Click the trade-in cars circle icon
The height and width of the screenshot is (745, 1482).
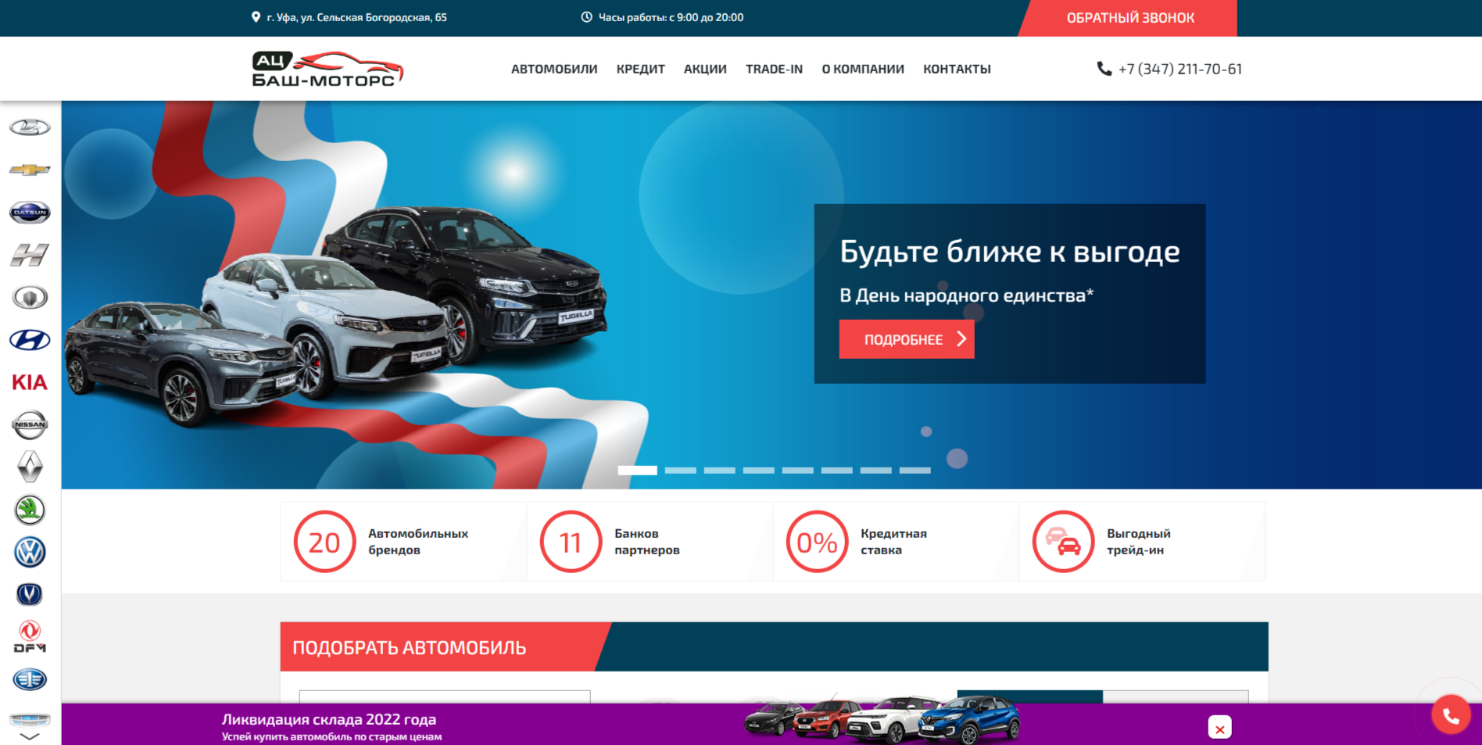tap(1063, 542)
